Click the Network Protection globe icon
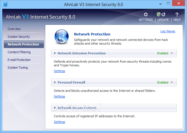 [x=61, y=37]
